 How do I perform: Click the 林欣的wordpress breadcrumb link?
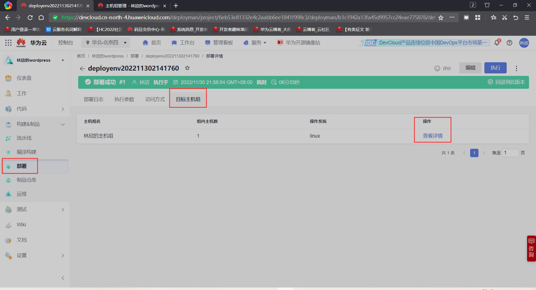[108, 56]
